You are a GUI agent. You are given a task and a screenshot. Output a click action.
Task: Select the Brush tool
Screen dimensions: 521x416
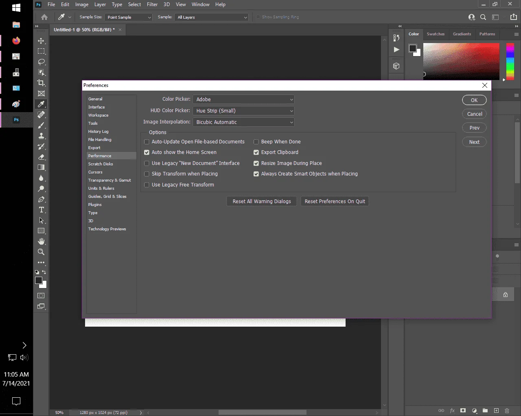click(x=41, y=125)
